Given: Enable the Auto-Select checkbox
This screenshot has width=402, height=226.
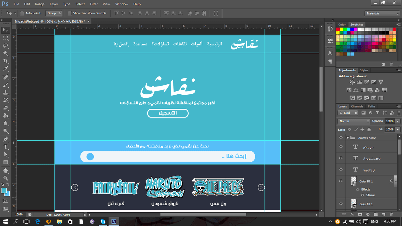Looking at the screenshot, I should (22, 13).
